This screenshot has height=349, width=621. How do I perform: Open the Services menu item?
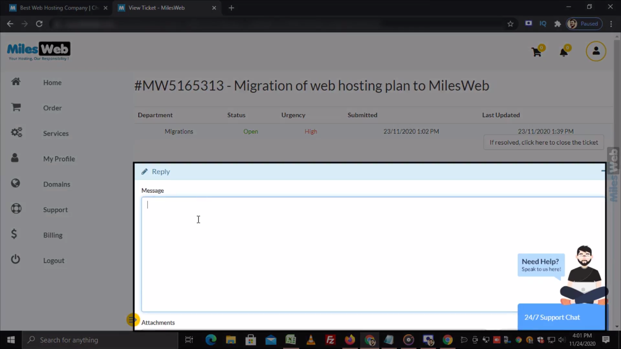point(56,133)
